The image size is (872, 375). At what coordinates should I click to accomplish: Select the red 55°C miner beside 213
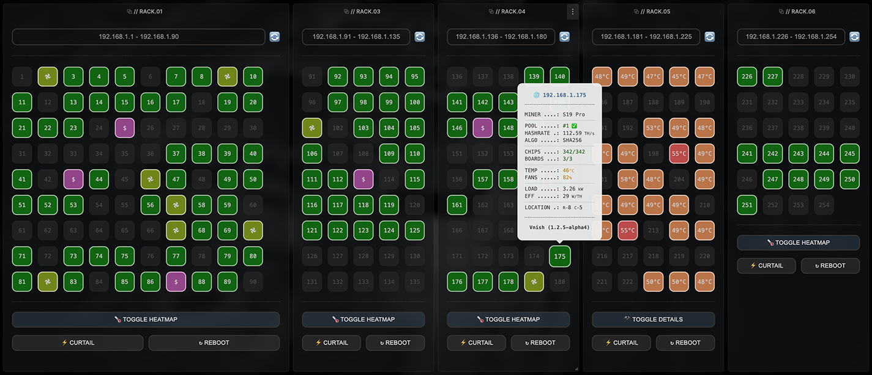pyautogui.click(x=627, y=230)
